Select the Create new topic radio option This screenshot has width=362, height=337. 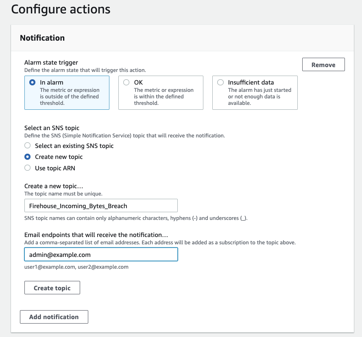point(28,157)
